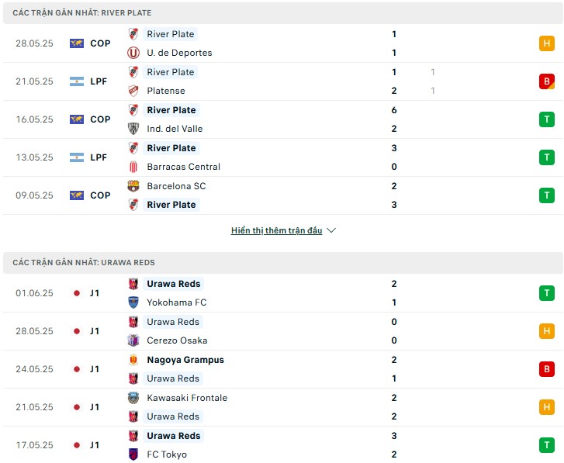Click the Cerezo Osaka team crest
Screen dimensions: 564x463
point(133,340)
